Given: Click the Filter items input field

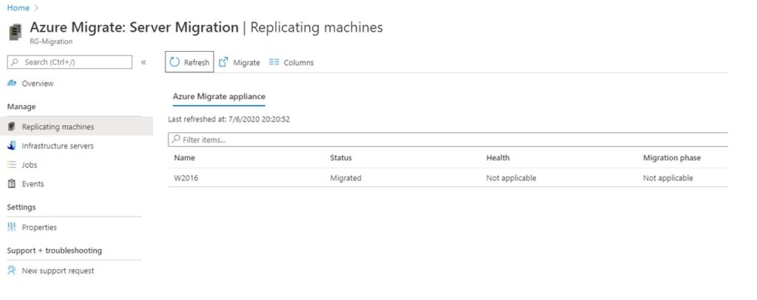Looking at the screenshot, I should coord(447,140).
